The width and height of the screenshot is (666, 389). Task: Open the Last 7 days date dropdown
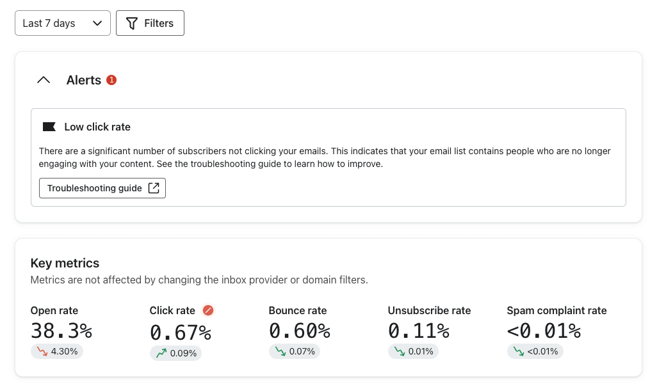coord(62,23)
